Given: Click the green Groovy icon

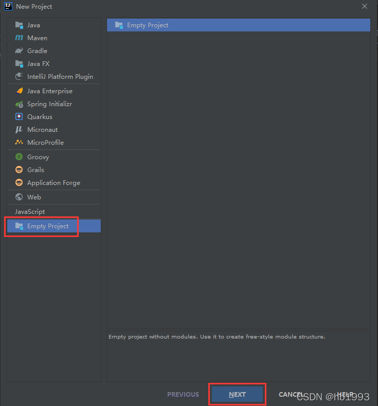Looking at the screenshot, I should (x=19, y=157).
